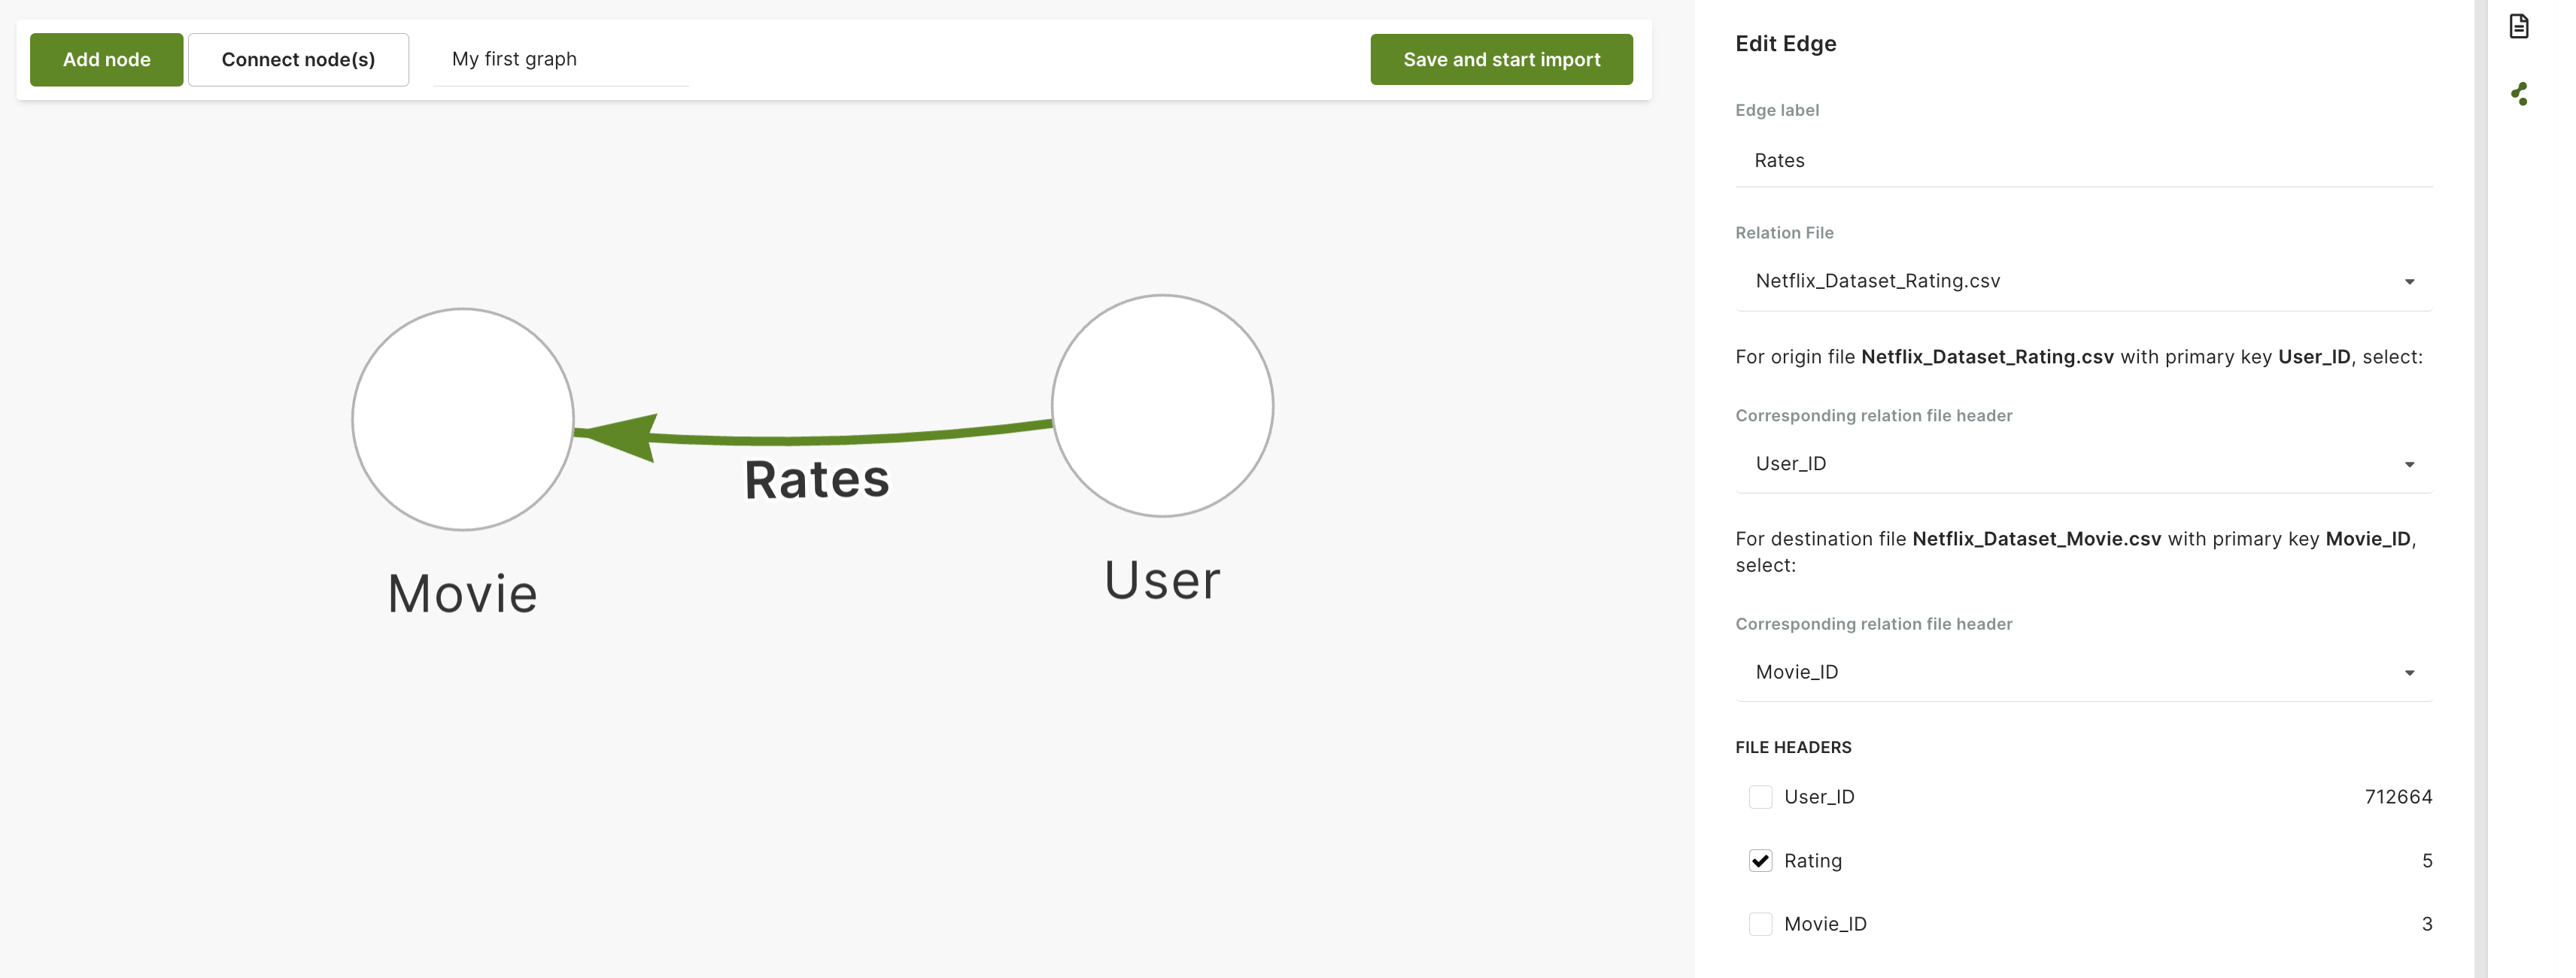This screenshot has height=978, width=2576.
Task: Open the Relation File dropdown
Action: tap(2083, 281)
